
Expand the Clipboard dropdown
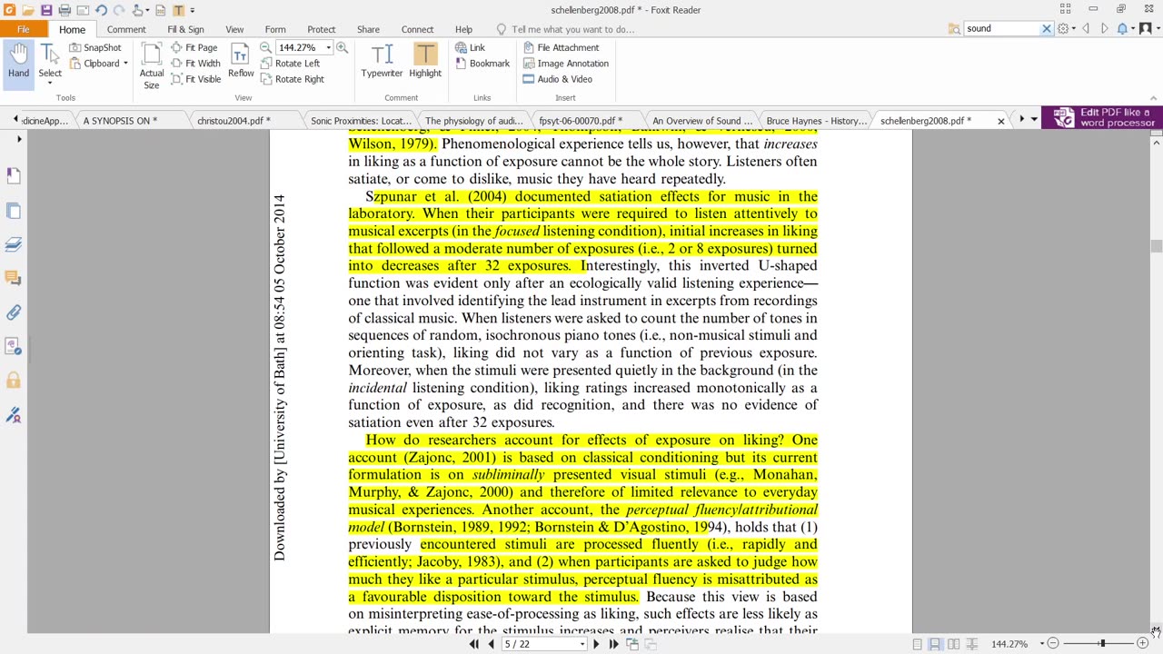click(x=125, y=64)
